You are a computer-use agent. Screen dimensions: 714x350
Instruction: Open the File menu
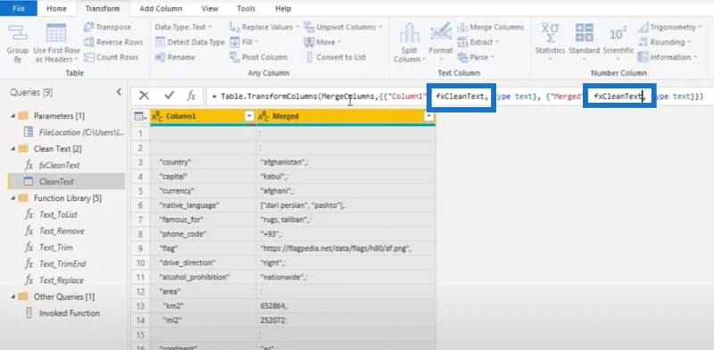coord(19,8)
